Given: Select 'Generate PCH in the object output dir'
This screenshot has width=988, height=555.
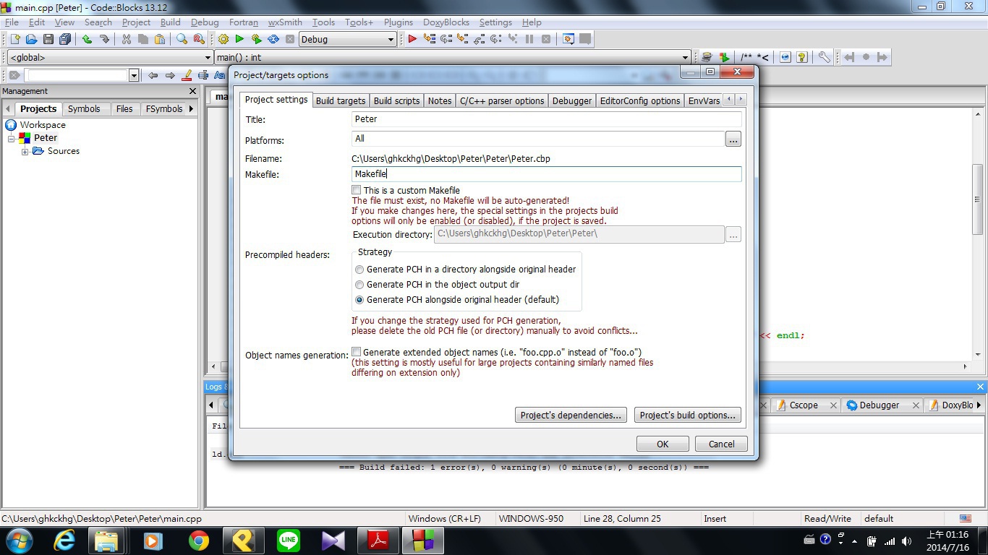Looking at the screenshot, I should 359,285.
